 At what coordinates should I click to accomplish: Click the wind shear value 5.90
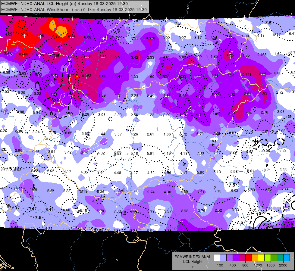pos(200,172)
